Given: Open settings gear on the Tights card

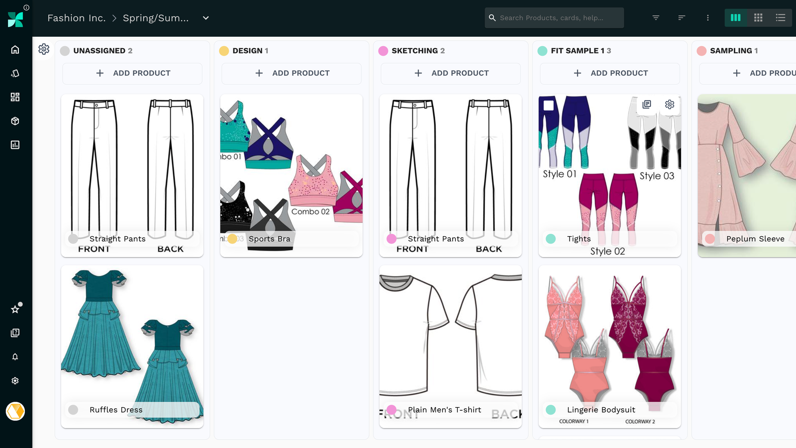Looking at the screenshot, I should click(x=669, y=104).
